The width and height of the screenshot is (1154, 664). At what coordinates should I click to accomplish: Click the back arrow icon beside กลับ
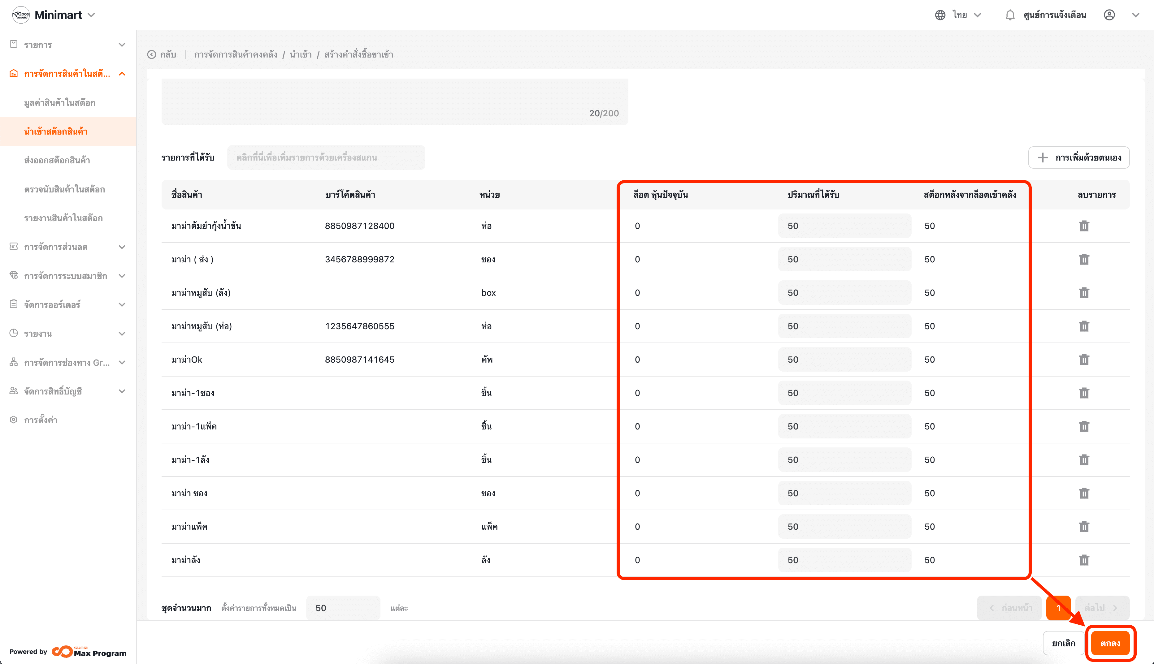click(x=152, y=55)
